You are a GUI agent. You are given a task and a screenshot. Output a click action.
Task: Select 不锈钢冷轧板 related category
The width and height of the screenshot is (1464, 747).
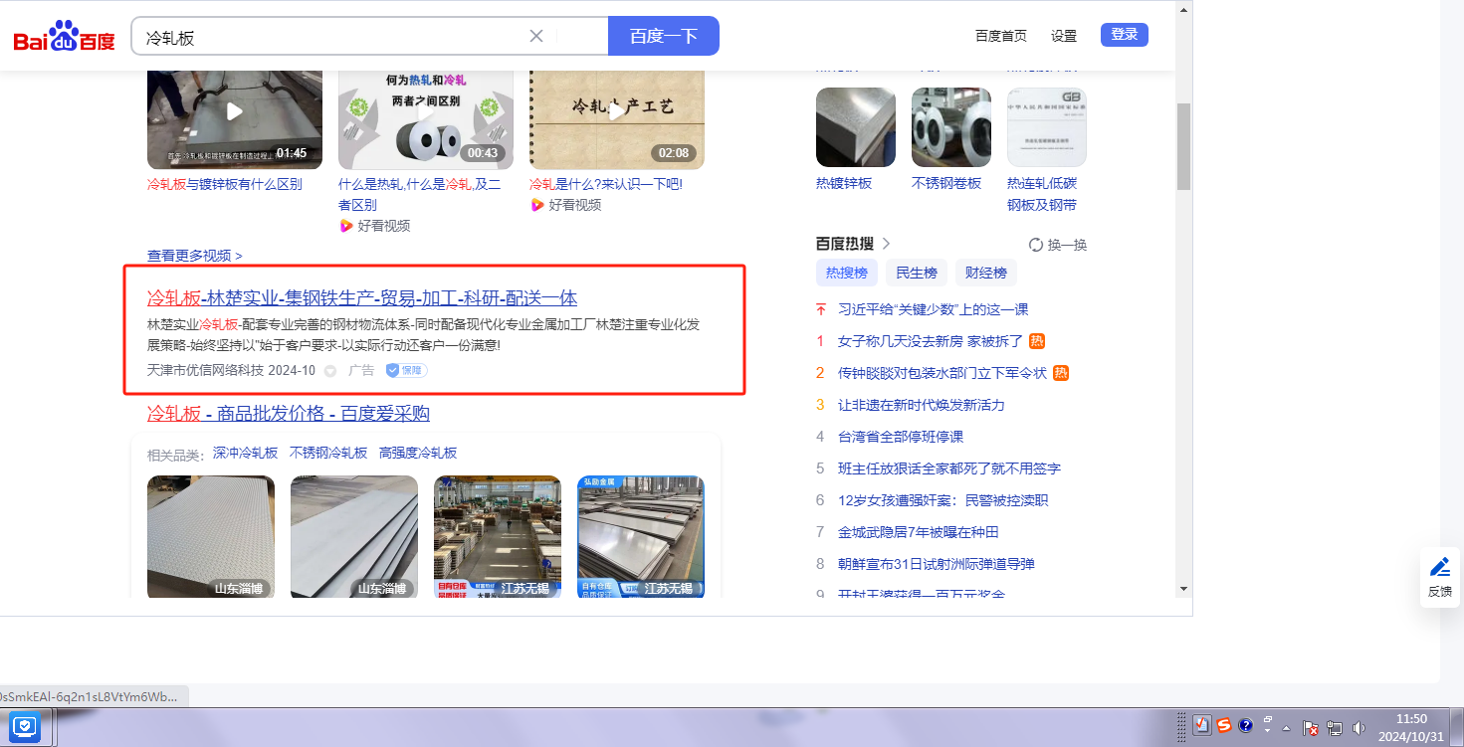tap(328, 453)
